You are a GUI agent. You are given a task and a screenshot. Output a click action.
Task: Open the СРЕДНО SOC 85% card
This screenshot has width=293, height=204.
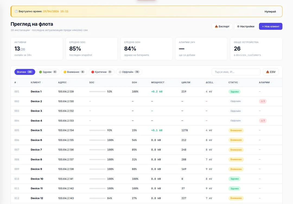click(x=92, y=49)
